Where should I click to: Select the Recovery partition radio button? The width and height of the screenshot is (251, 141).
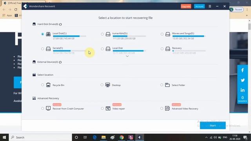pos(162,49)
